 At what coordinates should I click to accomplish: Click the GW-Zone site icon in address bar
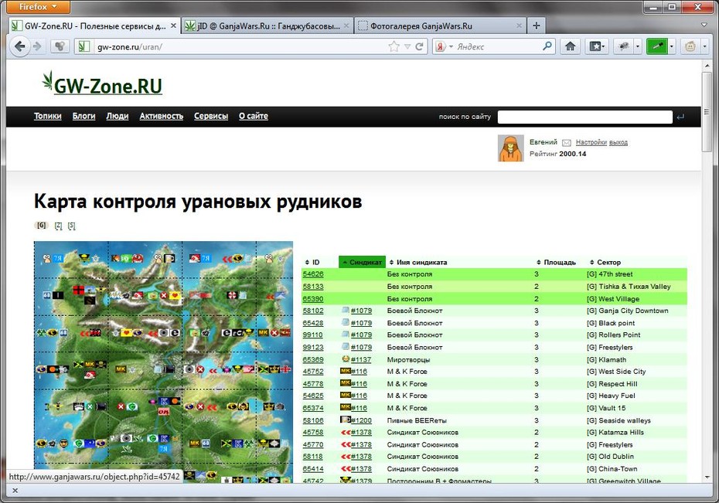click(84, 46)
